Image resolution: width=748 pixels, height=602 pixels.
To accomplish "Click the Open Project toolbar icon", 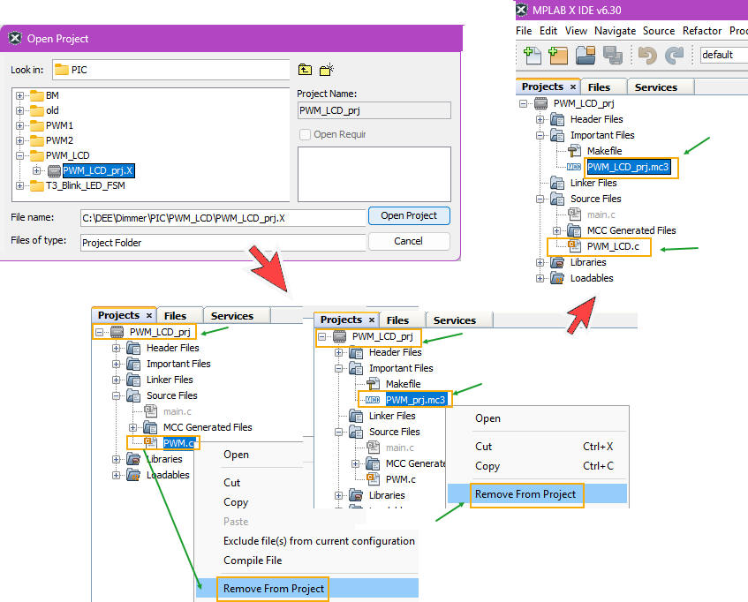I will pos(586,55).
